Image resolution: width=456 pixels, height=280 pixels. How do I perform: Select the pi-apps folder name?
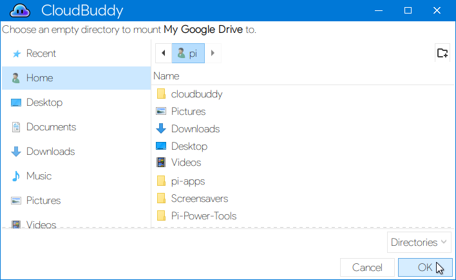point(188,181)
